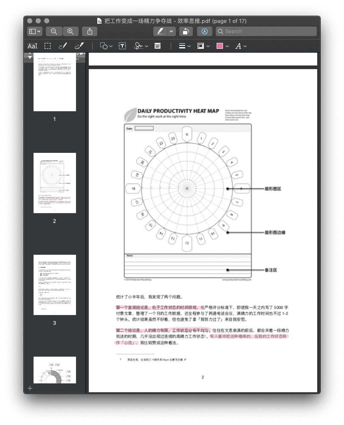The image size is (344, 425).
Task: Click the hour "23" marker on the chart
Action: pos(173,138)
